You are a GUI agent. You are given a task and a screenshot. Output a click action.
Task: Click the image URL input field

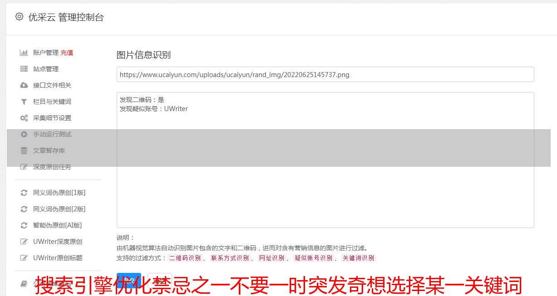point(325,74)
